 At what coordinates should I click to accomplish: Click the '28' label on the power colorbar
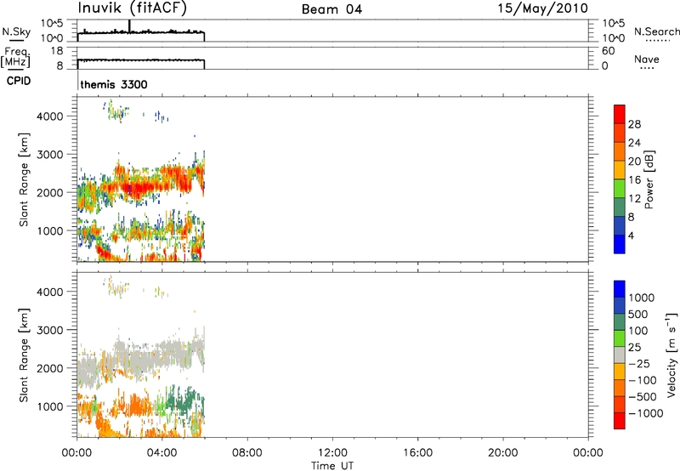pos(634,124)
